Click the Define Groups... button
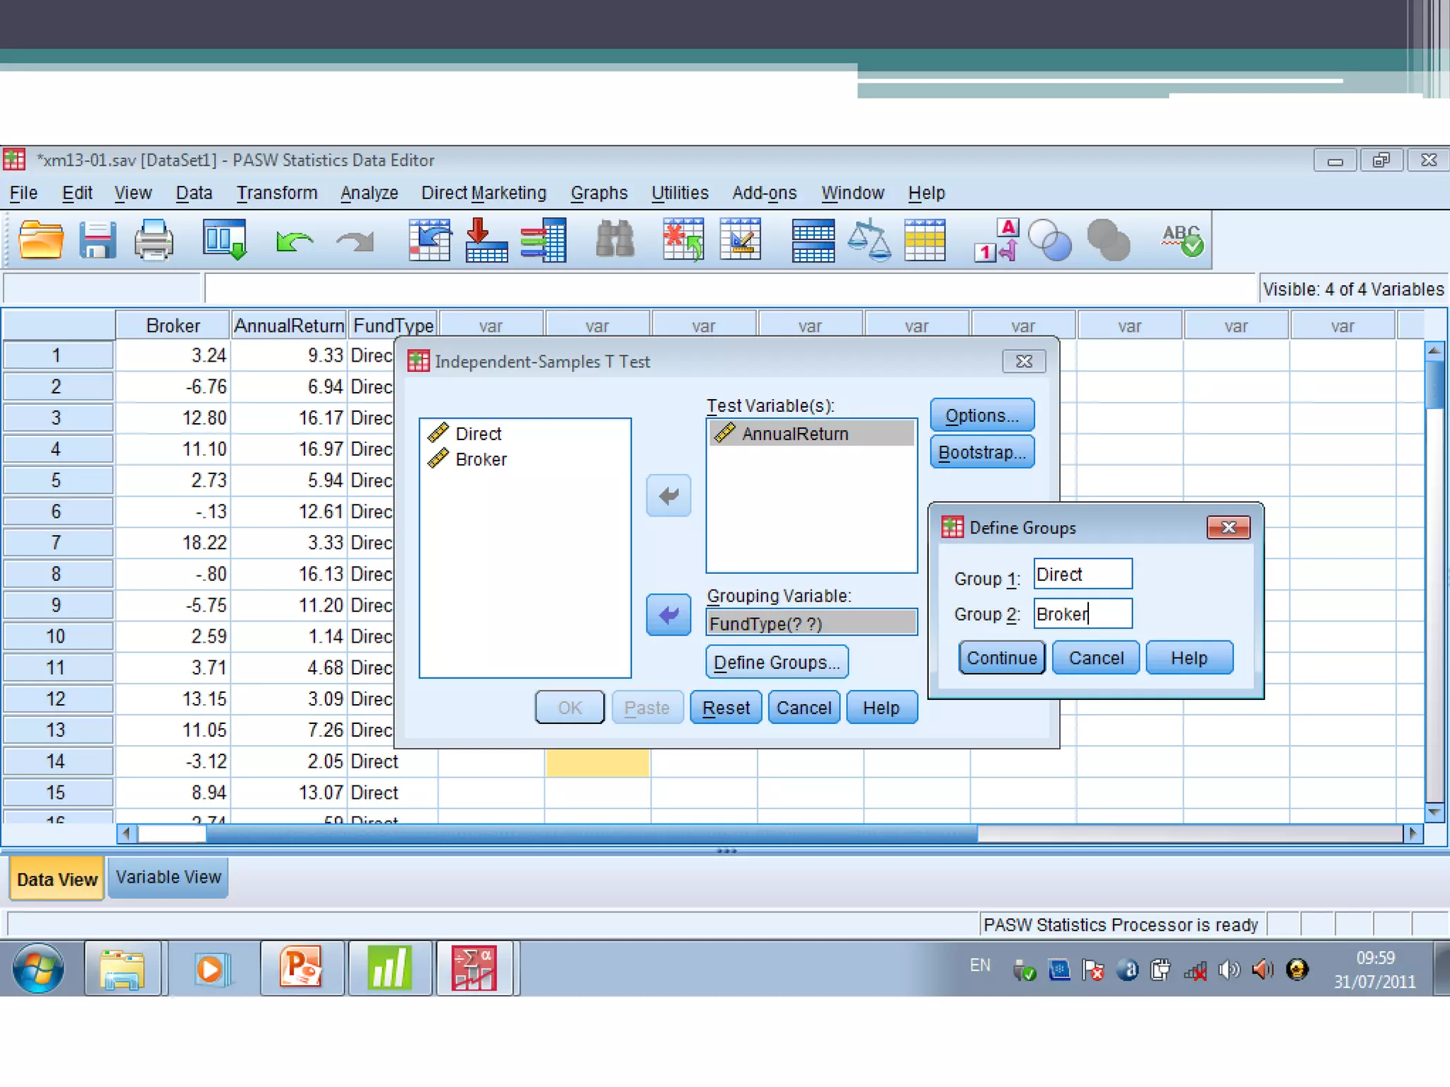Viewport: 1450px width, 1087px height. [x=777, y=662]
